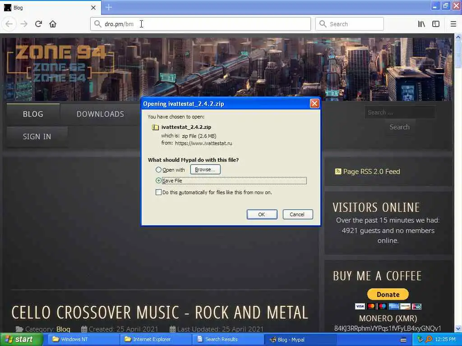This screenshot has height=346, width=462.
Task: Focus the browser toolbar Search field
Action: click(350, 24)
